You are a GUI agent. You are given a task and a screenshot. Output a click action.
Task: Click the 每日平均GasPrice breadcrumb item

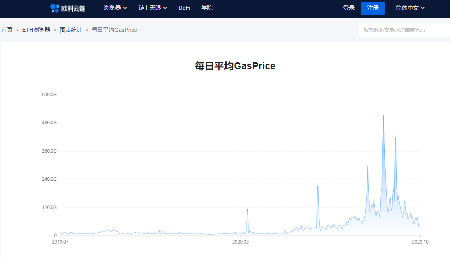click(x=114, y=30)
